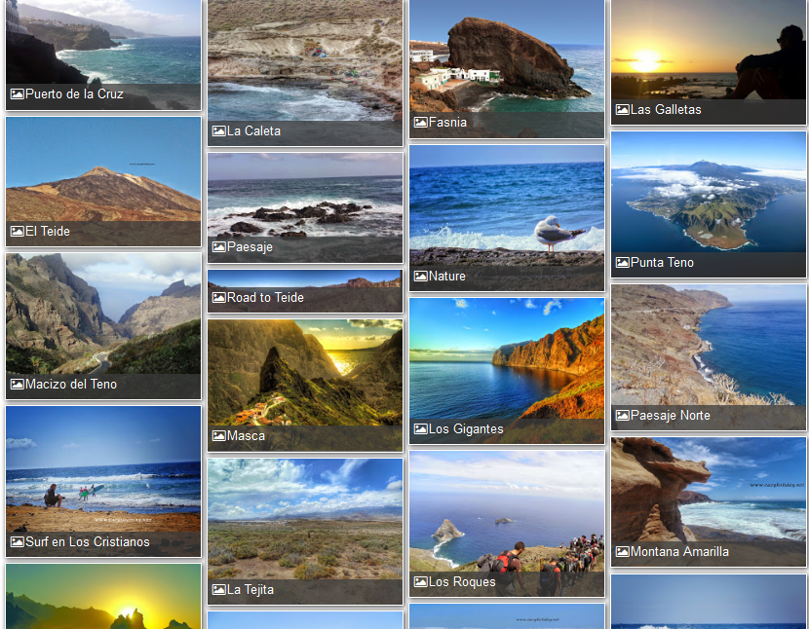
Task: Click the image icon beside Montana Amarilla
Action: pos(622,552)
